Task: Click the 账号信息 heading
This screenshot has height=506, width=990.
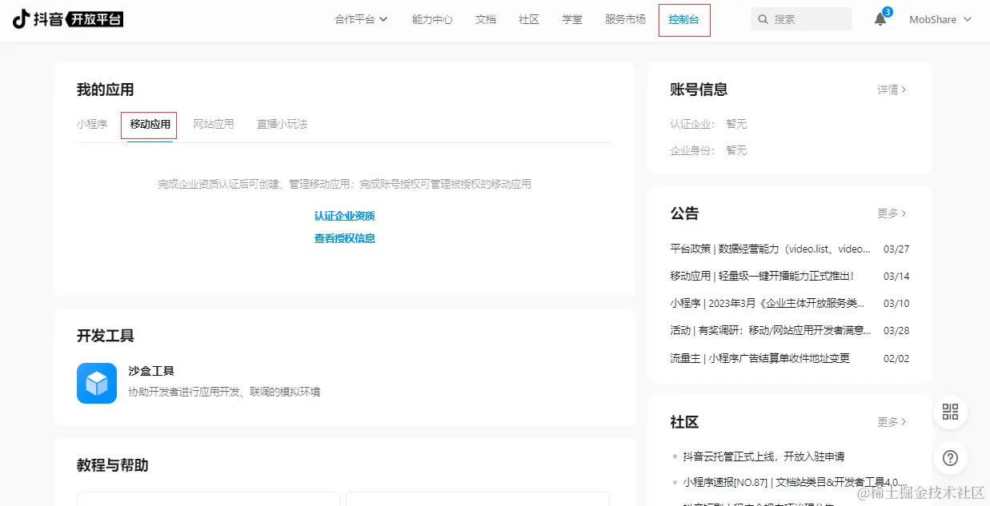Action: 699,90
